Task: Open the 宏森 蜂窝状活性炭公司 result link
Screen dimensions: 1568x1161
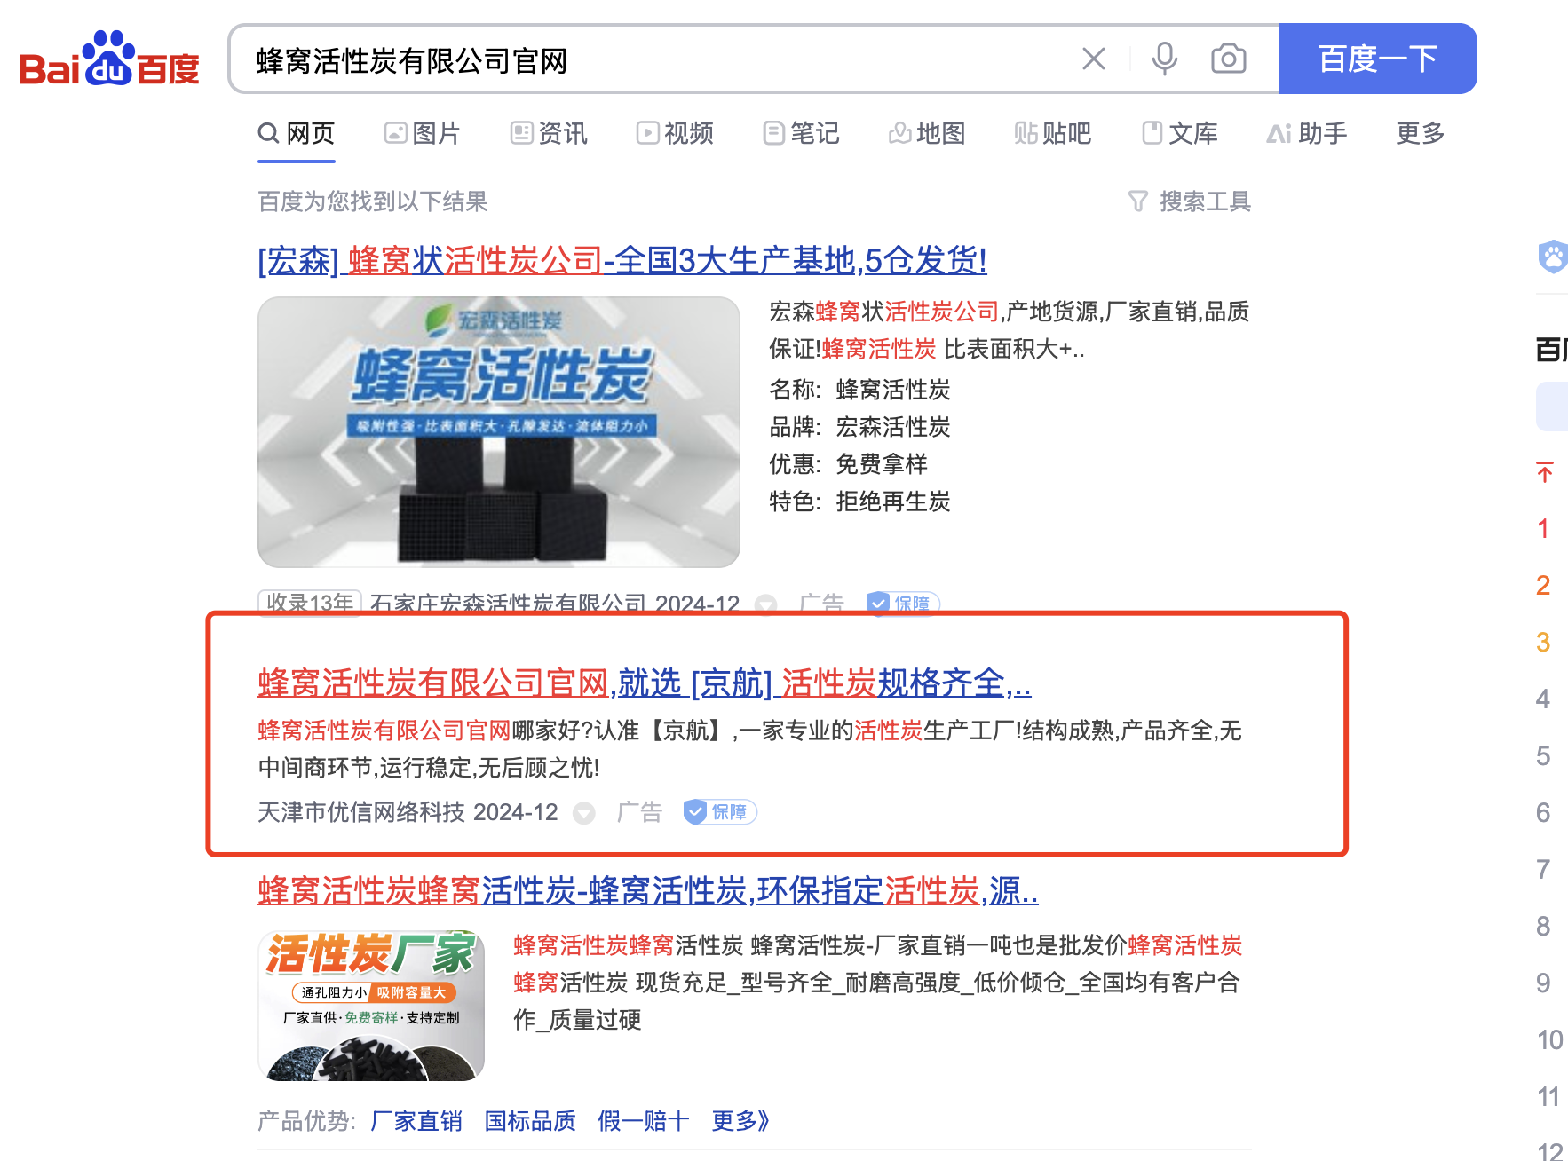Action: [622, 261]
